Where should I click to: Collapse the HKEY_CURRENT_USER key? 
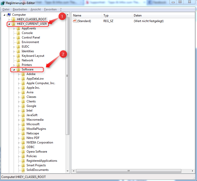pos(9,24)
